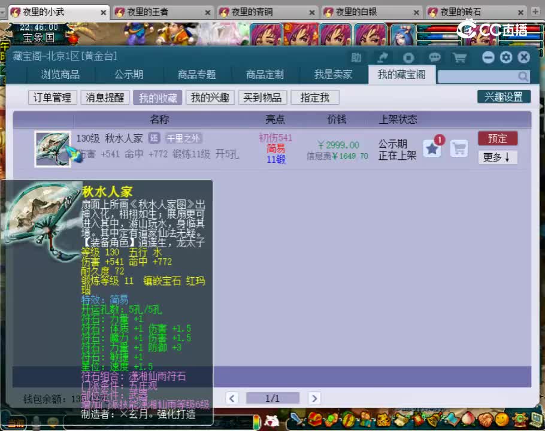The image size is (545, 431).
Task: Switch to 我是卖家 tab
Action: point(332,74)
